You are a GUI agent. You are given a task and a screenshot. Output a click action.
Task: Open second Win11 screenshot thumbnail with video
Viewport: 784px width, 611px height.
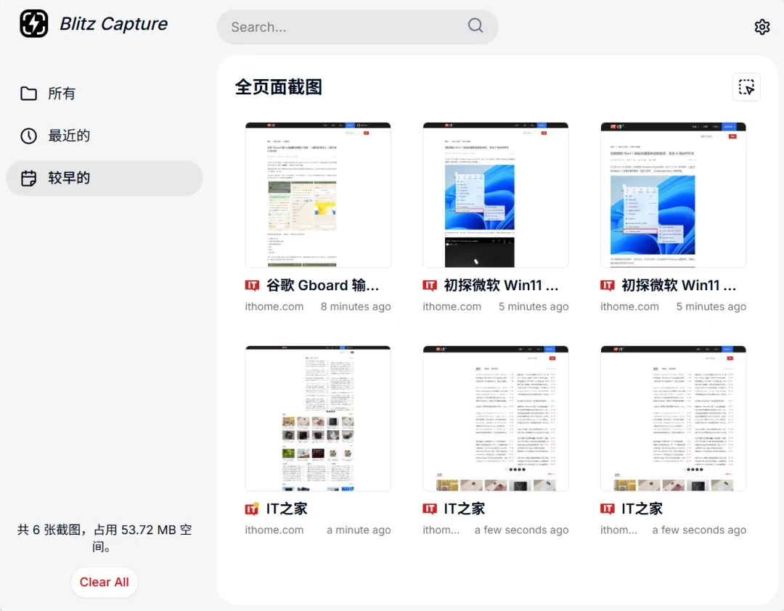point(496,195)
